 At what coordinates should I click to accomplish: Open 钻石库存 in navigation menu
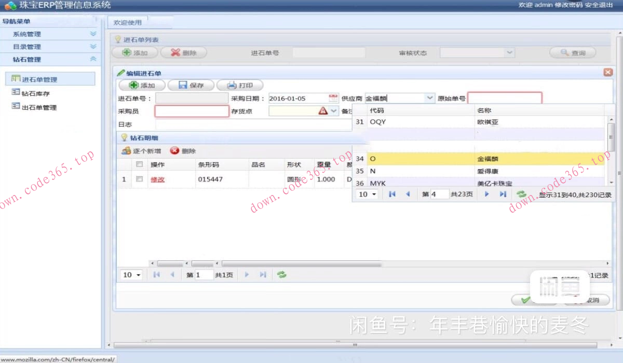pos(35,94)
